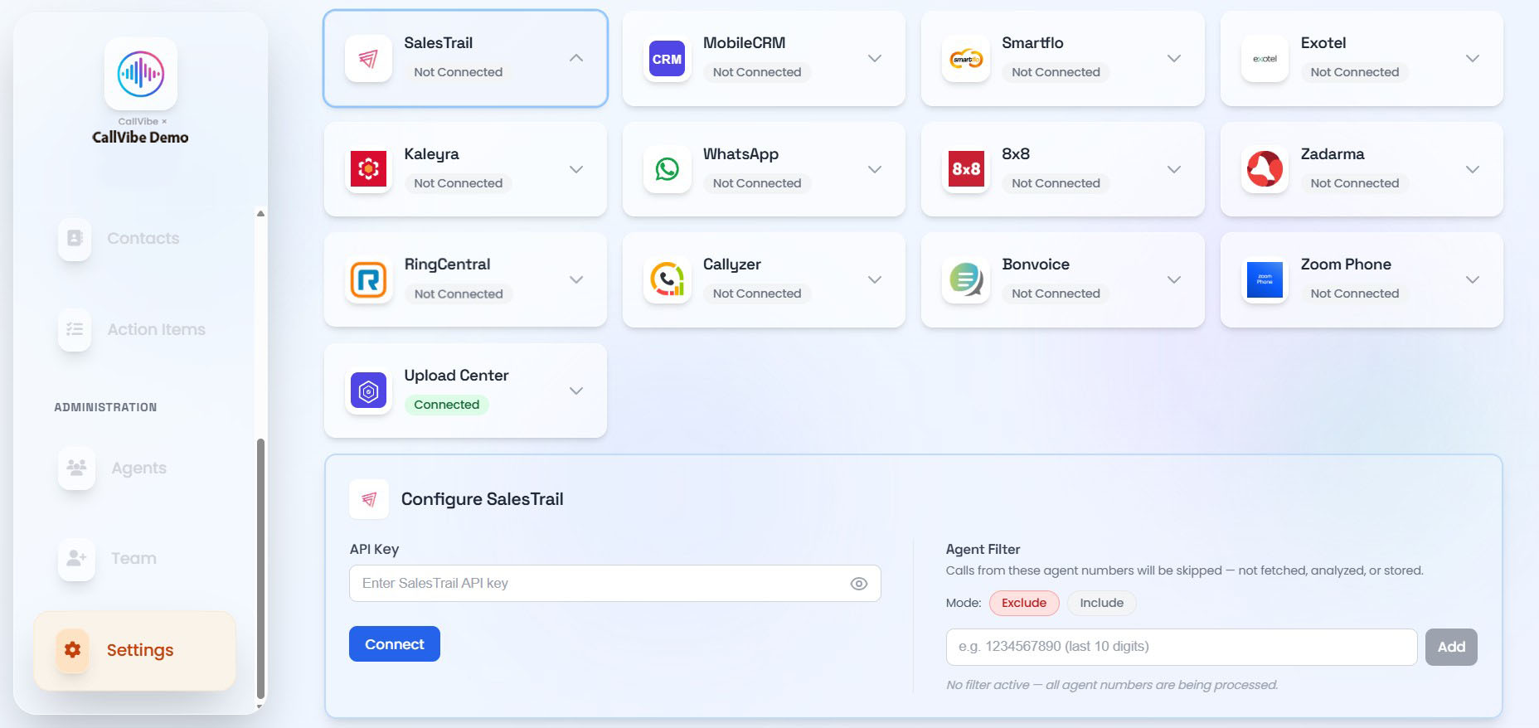Collapse the SalesTrail card chevron

pyautogui.click(x=576, y=58)
